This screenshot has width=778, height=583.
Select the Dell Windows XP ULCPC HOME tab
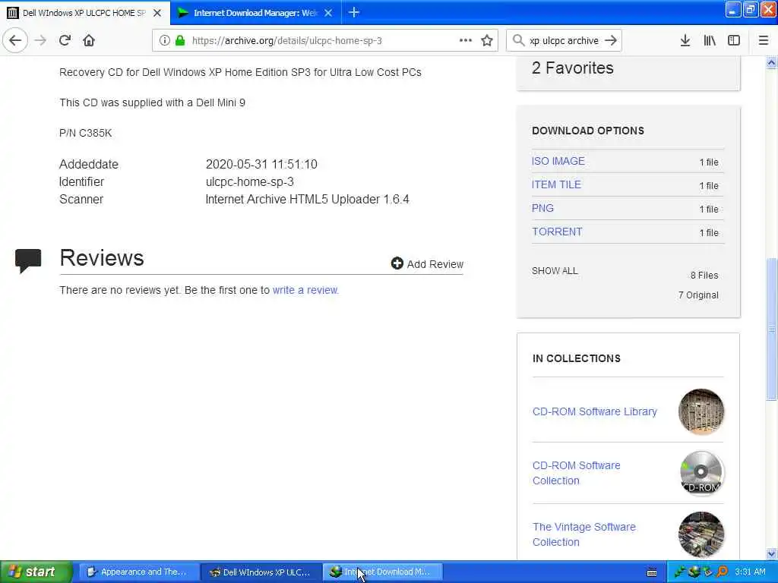coord(85,13)
